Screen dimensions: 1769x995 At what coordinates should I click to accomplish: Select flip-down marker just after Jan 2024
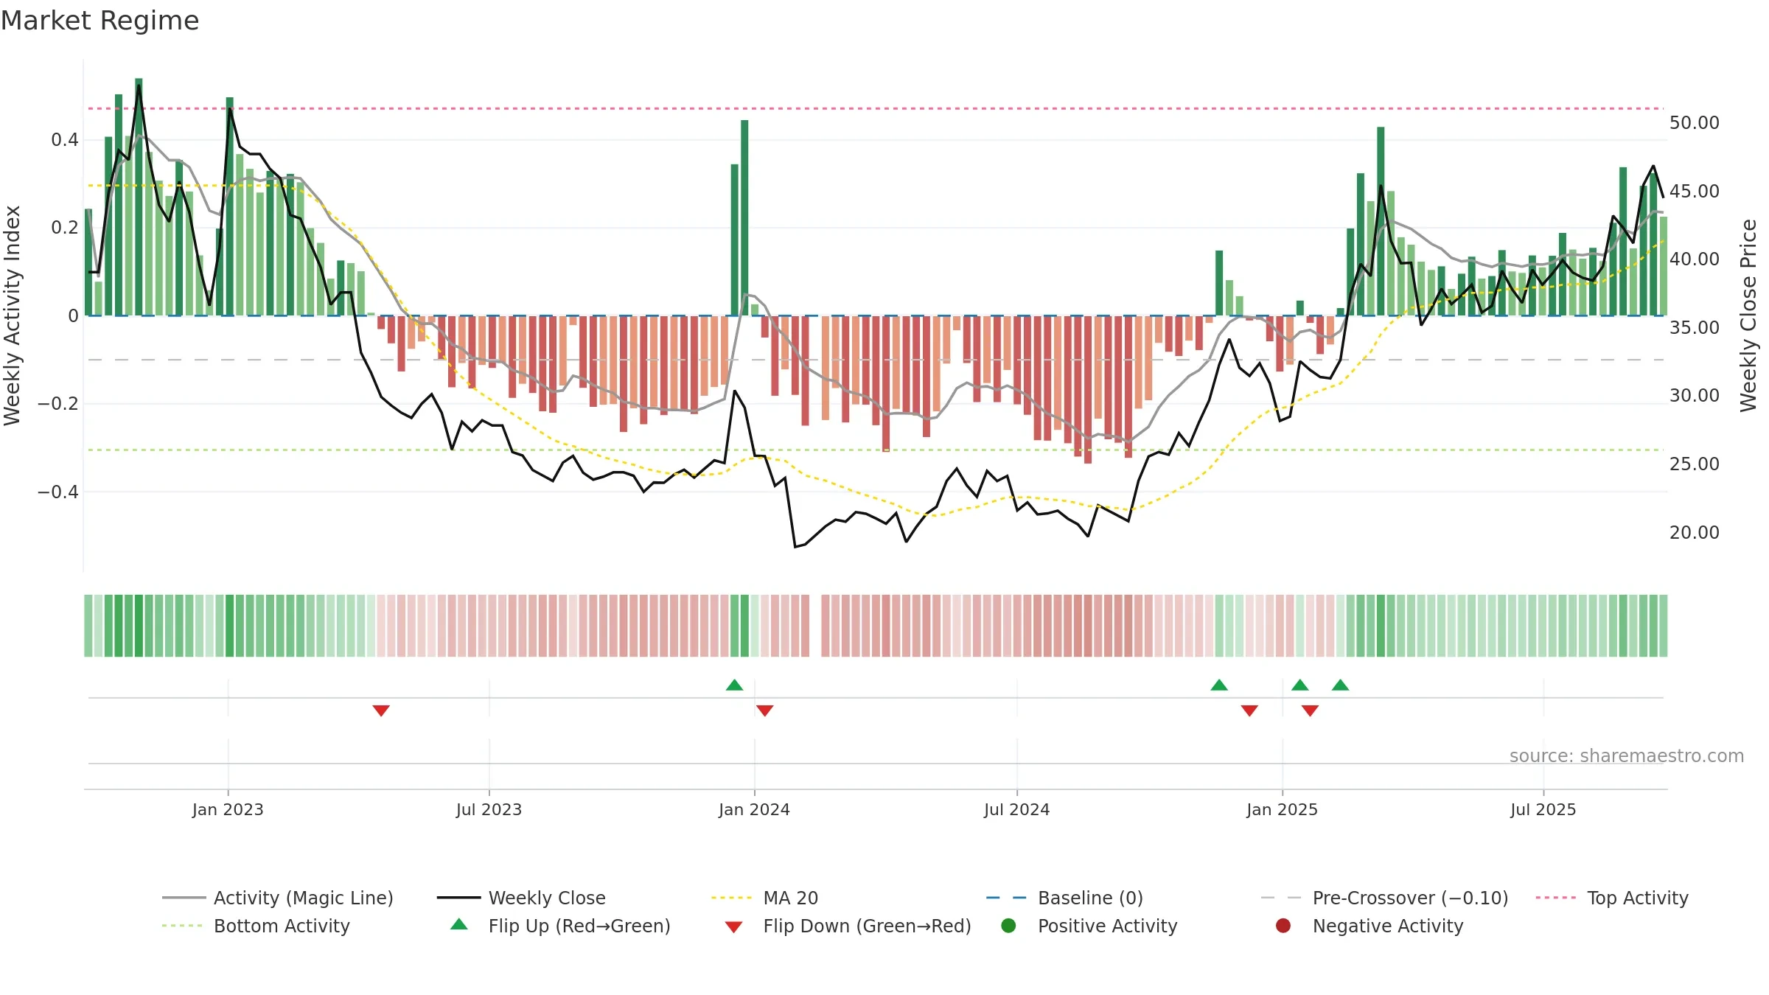click(764, 711)
